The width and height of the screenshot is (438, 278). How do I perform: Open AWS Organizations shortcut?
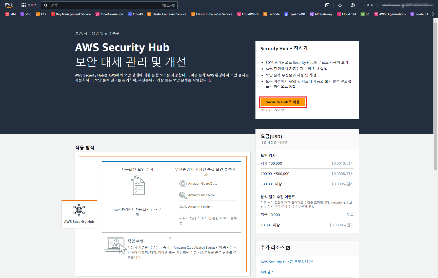[x=390, y=14]
